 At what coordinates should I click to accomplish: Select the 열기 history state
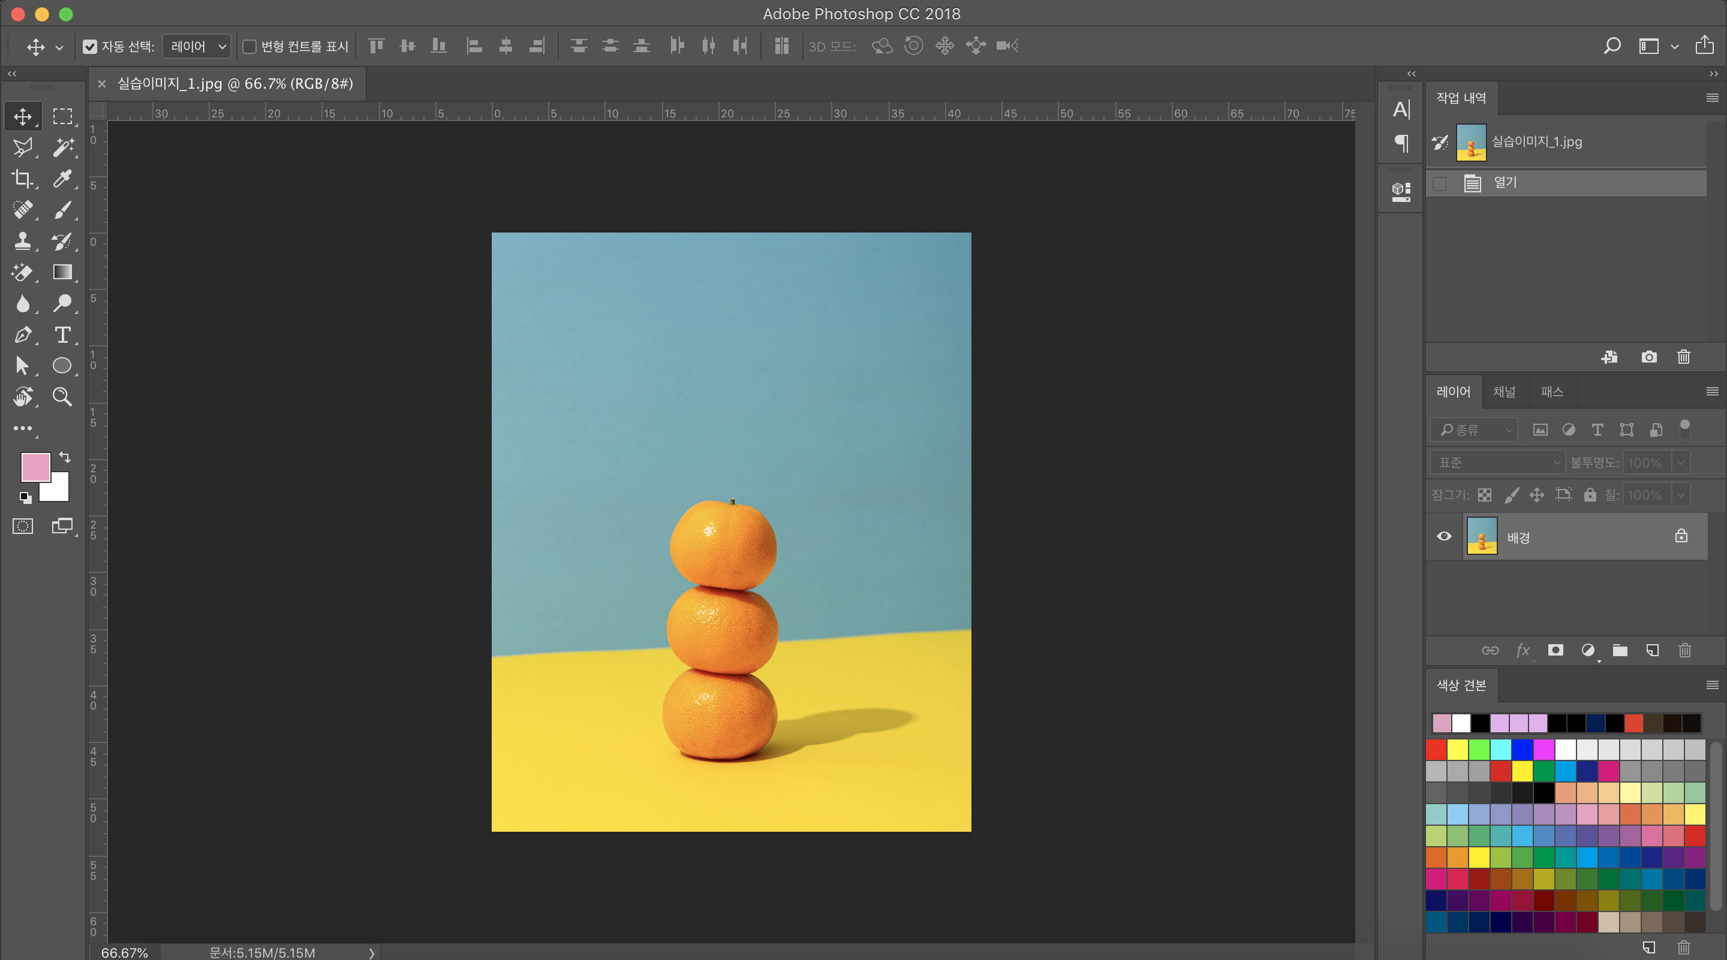[1505, 183]
